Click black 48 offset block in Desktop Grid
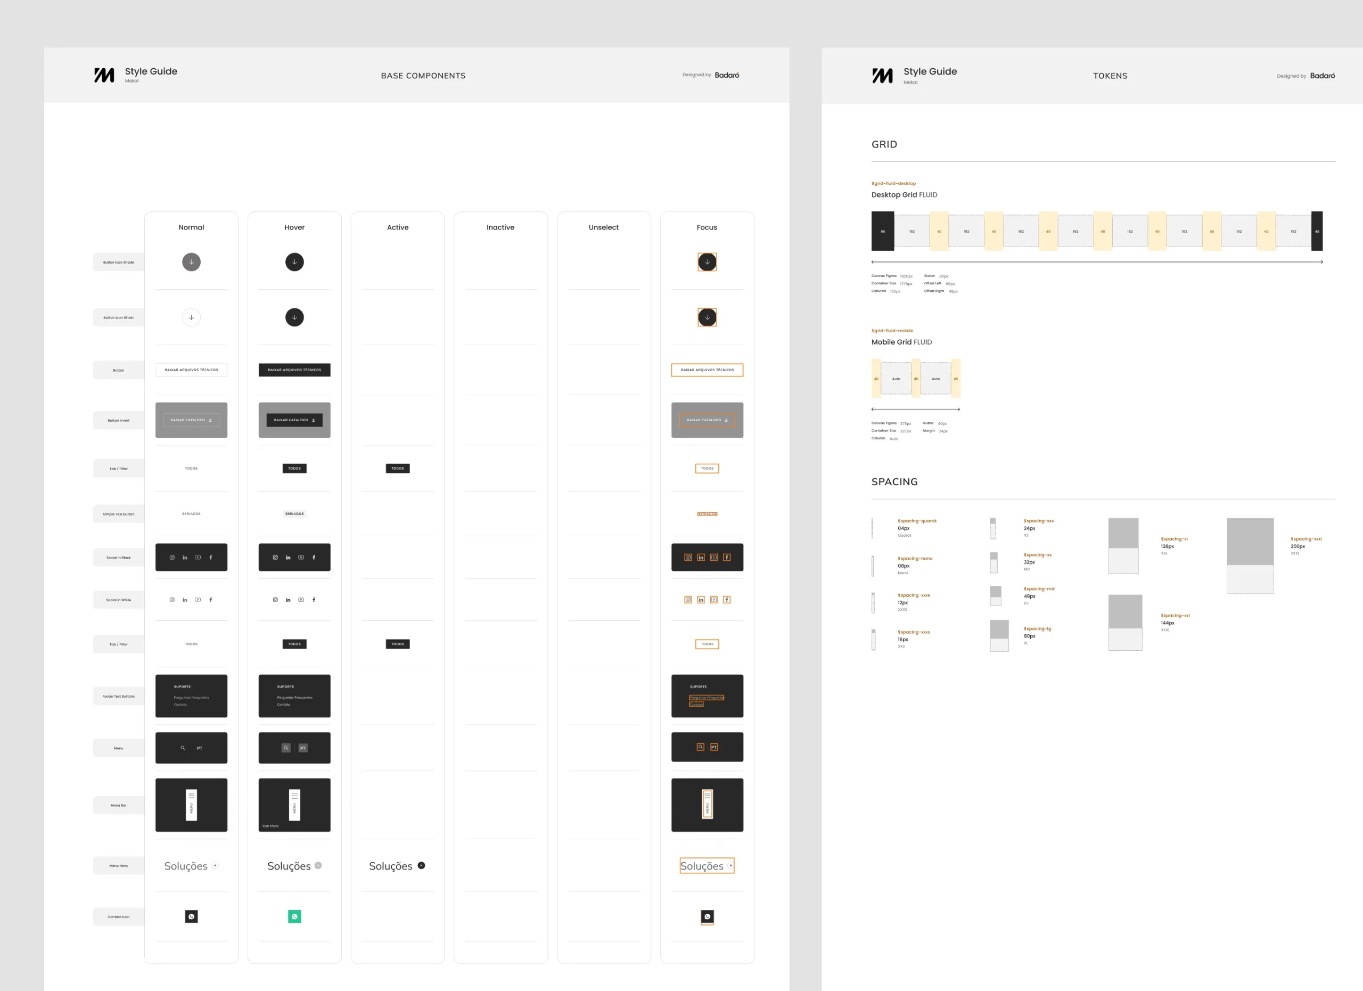The image size is (1363, 991). tap(1317, 231)
